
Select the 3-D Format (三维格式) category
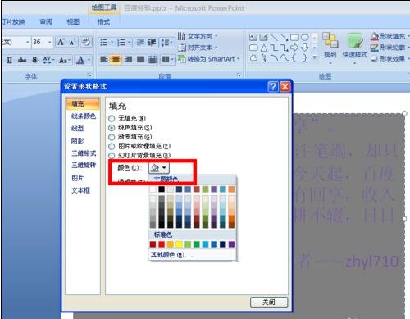pos(84,153)
